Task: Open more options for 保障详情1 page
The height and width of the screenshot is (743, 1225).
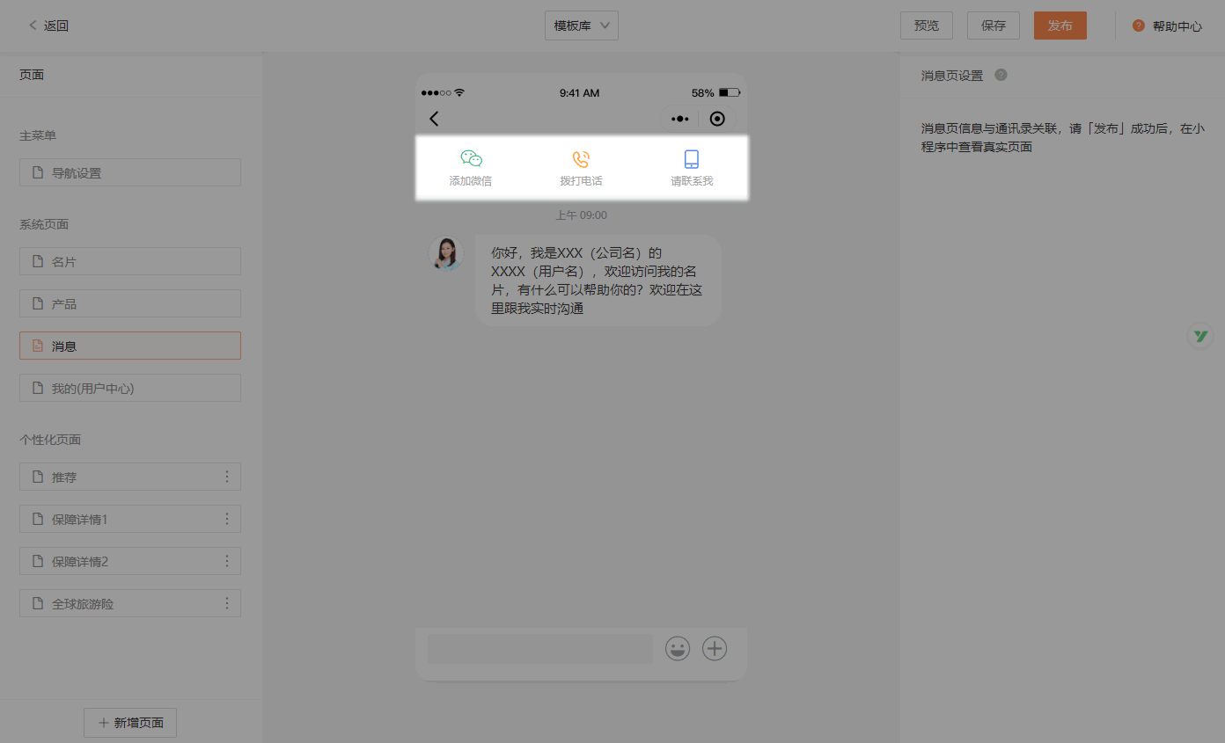Action: [227, 519]
